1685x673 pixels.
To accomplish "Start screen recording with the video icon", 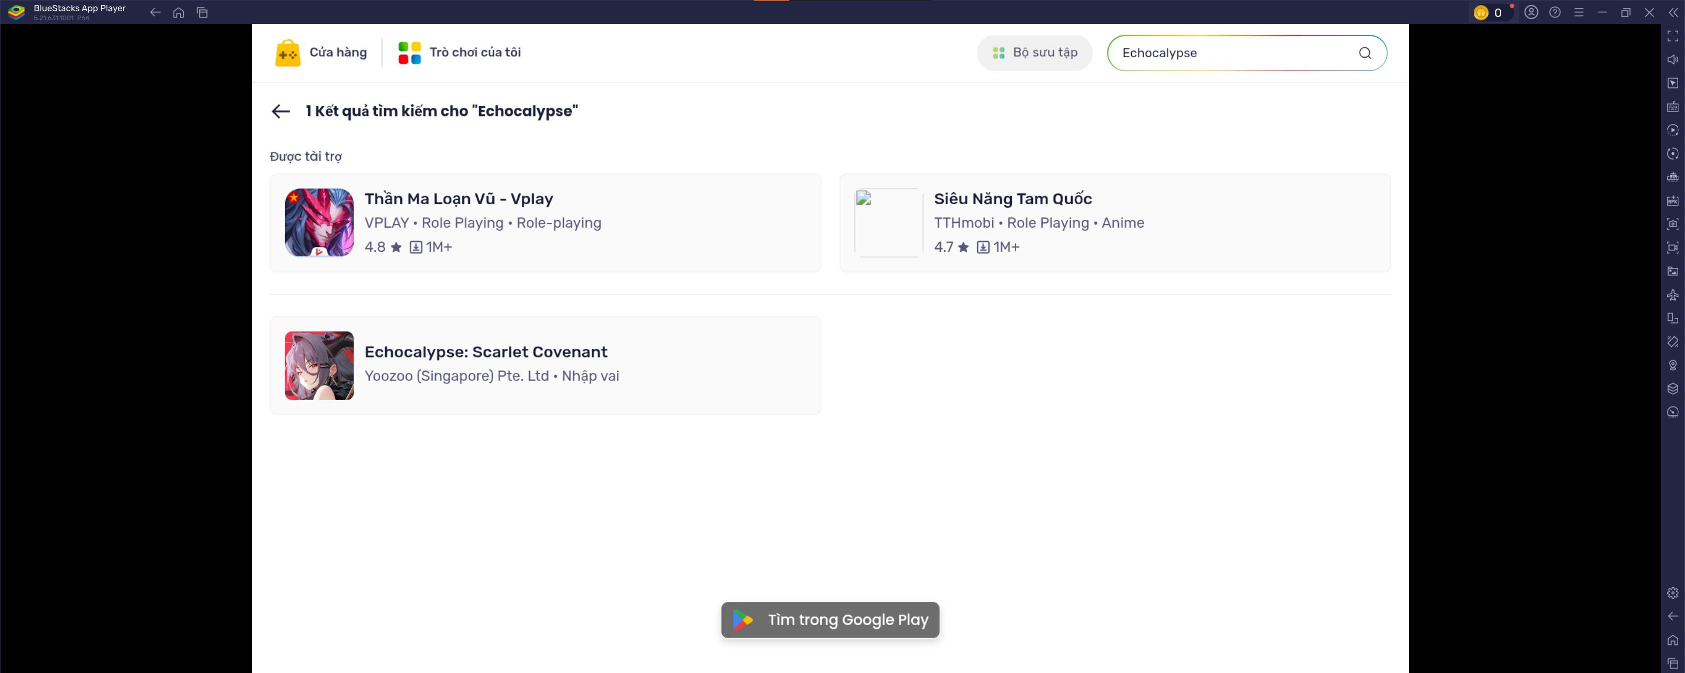I will [x=1673, y=248].
